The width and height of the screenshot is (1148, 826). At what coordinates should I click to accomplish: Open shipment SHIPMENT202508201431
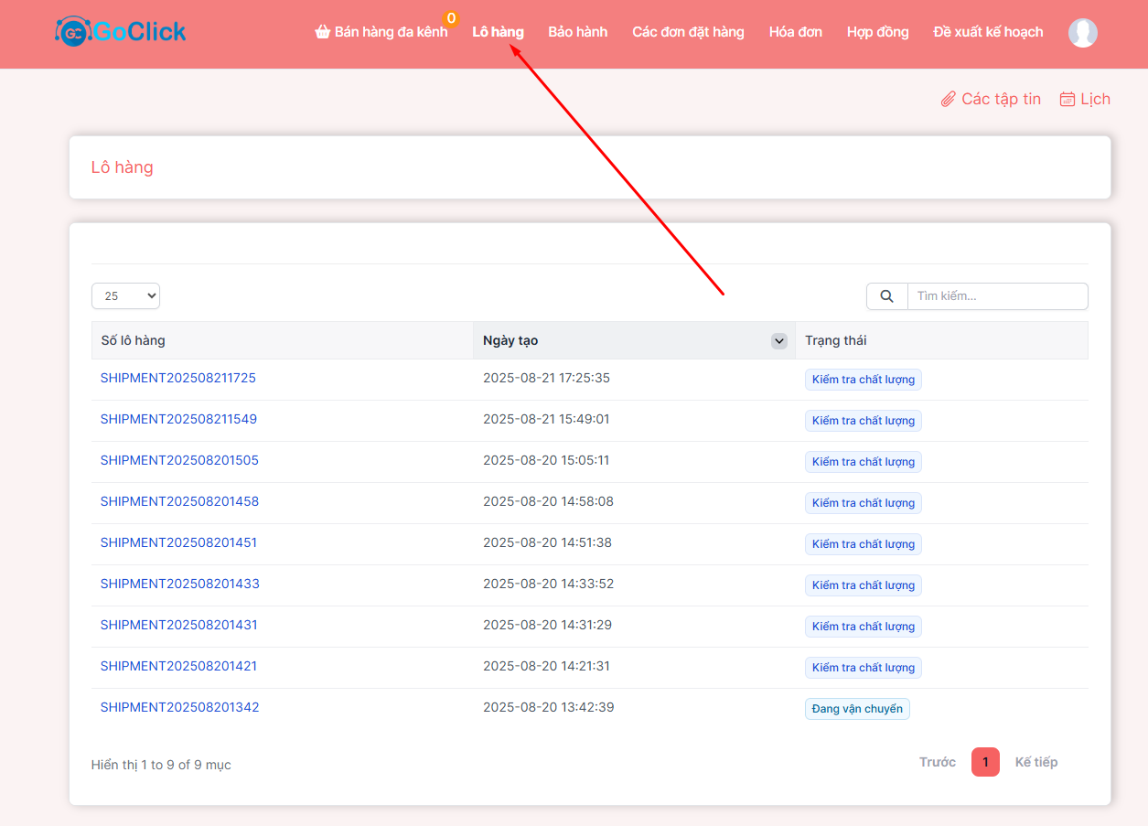point(179,625)
